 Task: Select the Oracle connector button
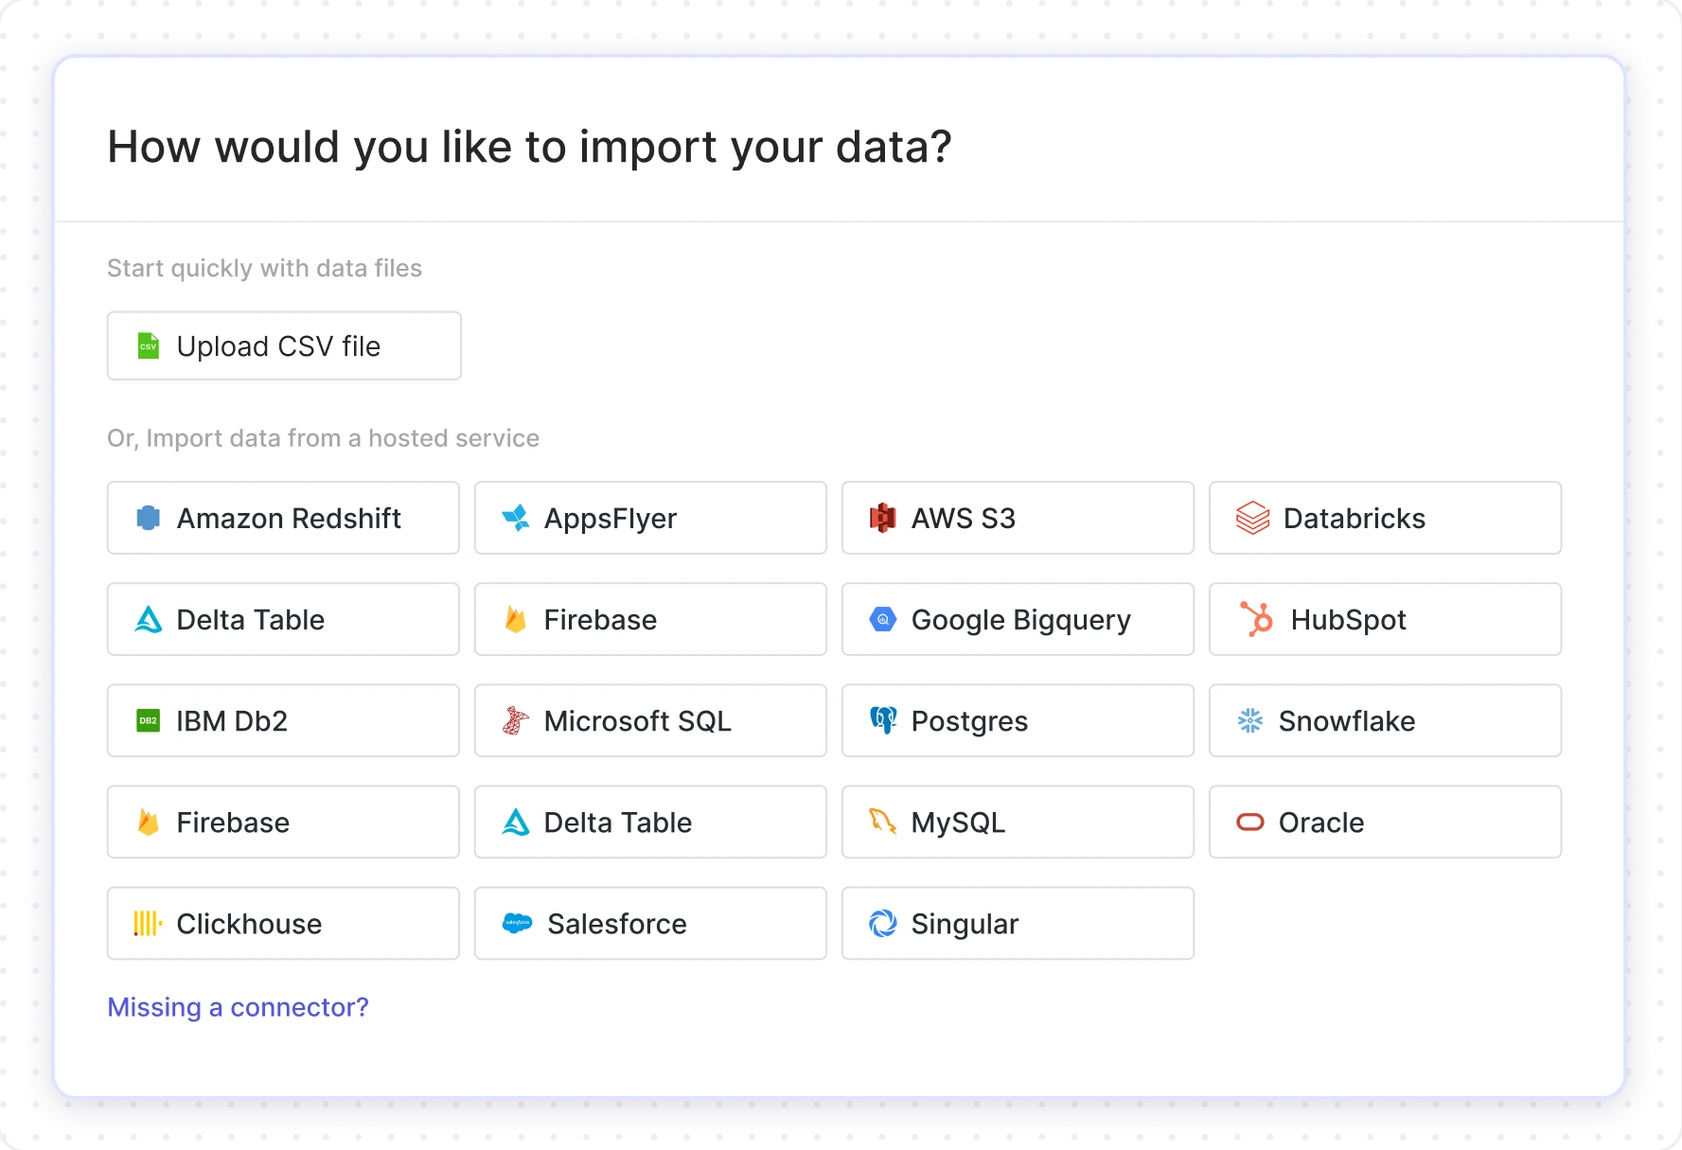[x=1385, y=822]
